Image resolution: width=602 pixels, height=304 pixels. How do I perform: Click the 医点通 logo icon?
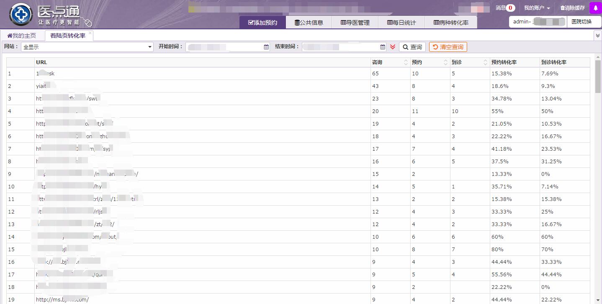pyautogui.click(x=21, y=15)
